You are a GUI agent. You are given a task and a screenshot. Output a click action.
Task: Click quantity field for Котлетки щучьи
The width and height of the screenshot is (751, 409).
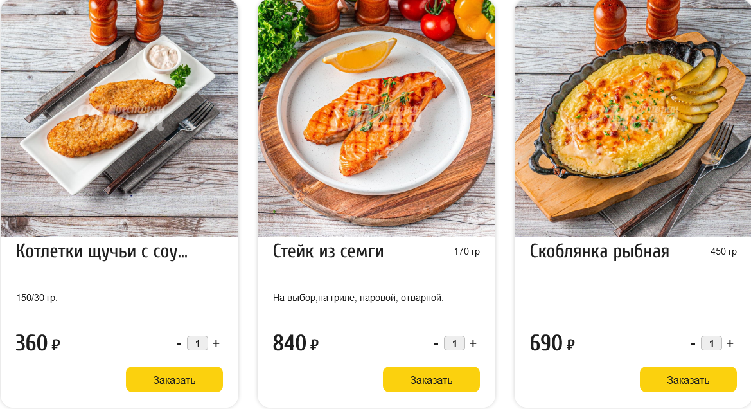coord(197,343)
